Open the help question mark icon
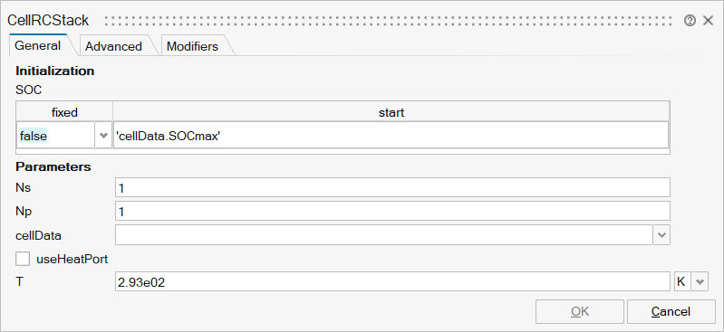This screenshot has height=332, width=724. (690, 21)
